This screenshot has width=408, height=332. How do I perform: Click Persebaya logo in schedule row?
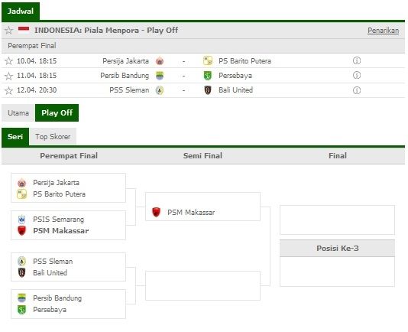[x=208, y=76]
